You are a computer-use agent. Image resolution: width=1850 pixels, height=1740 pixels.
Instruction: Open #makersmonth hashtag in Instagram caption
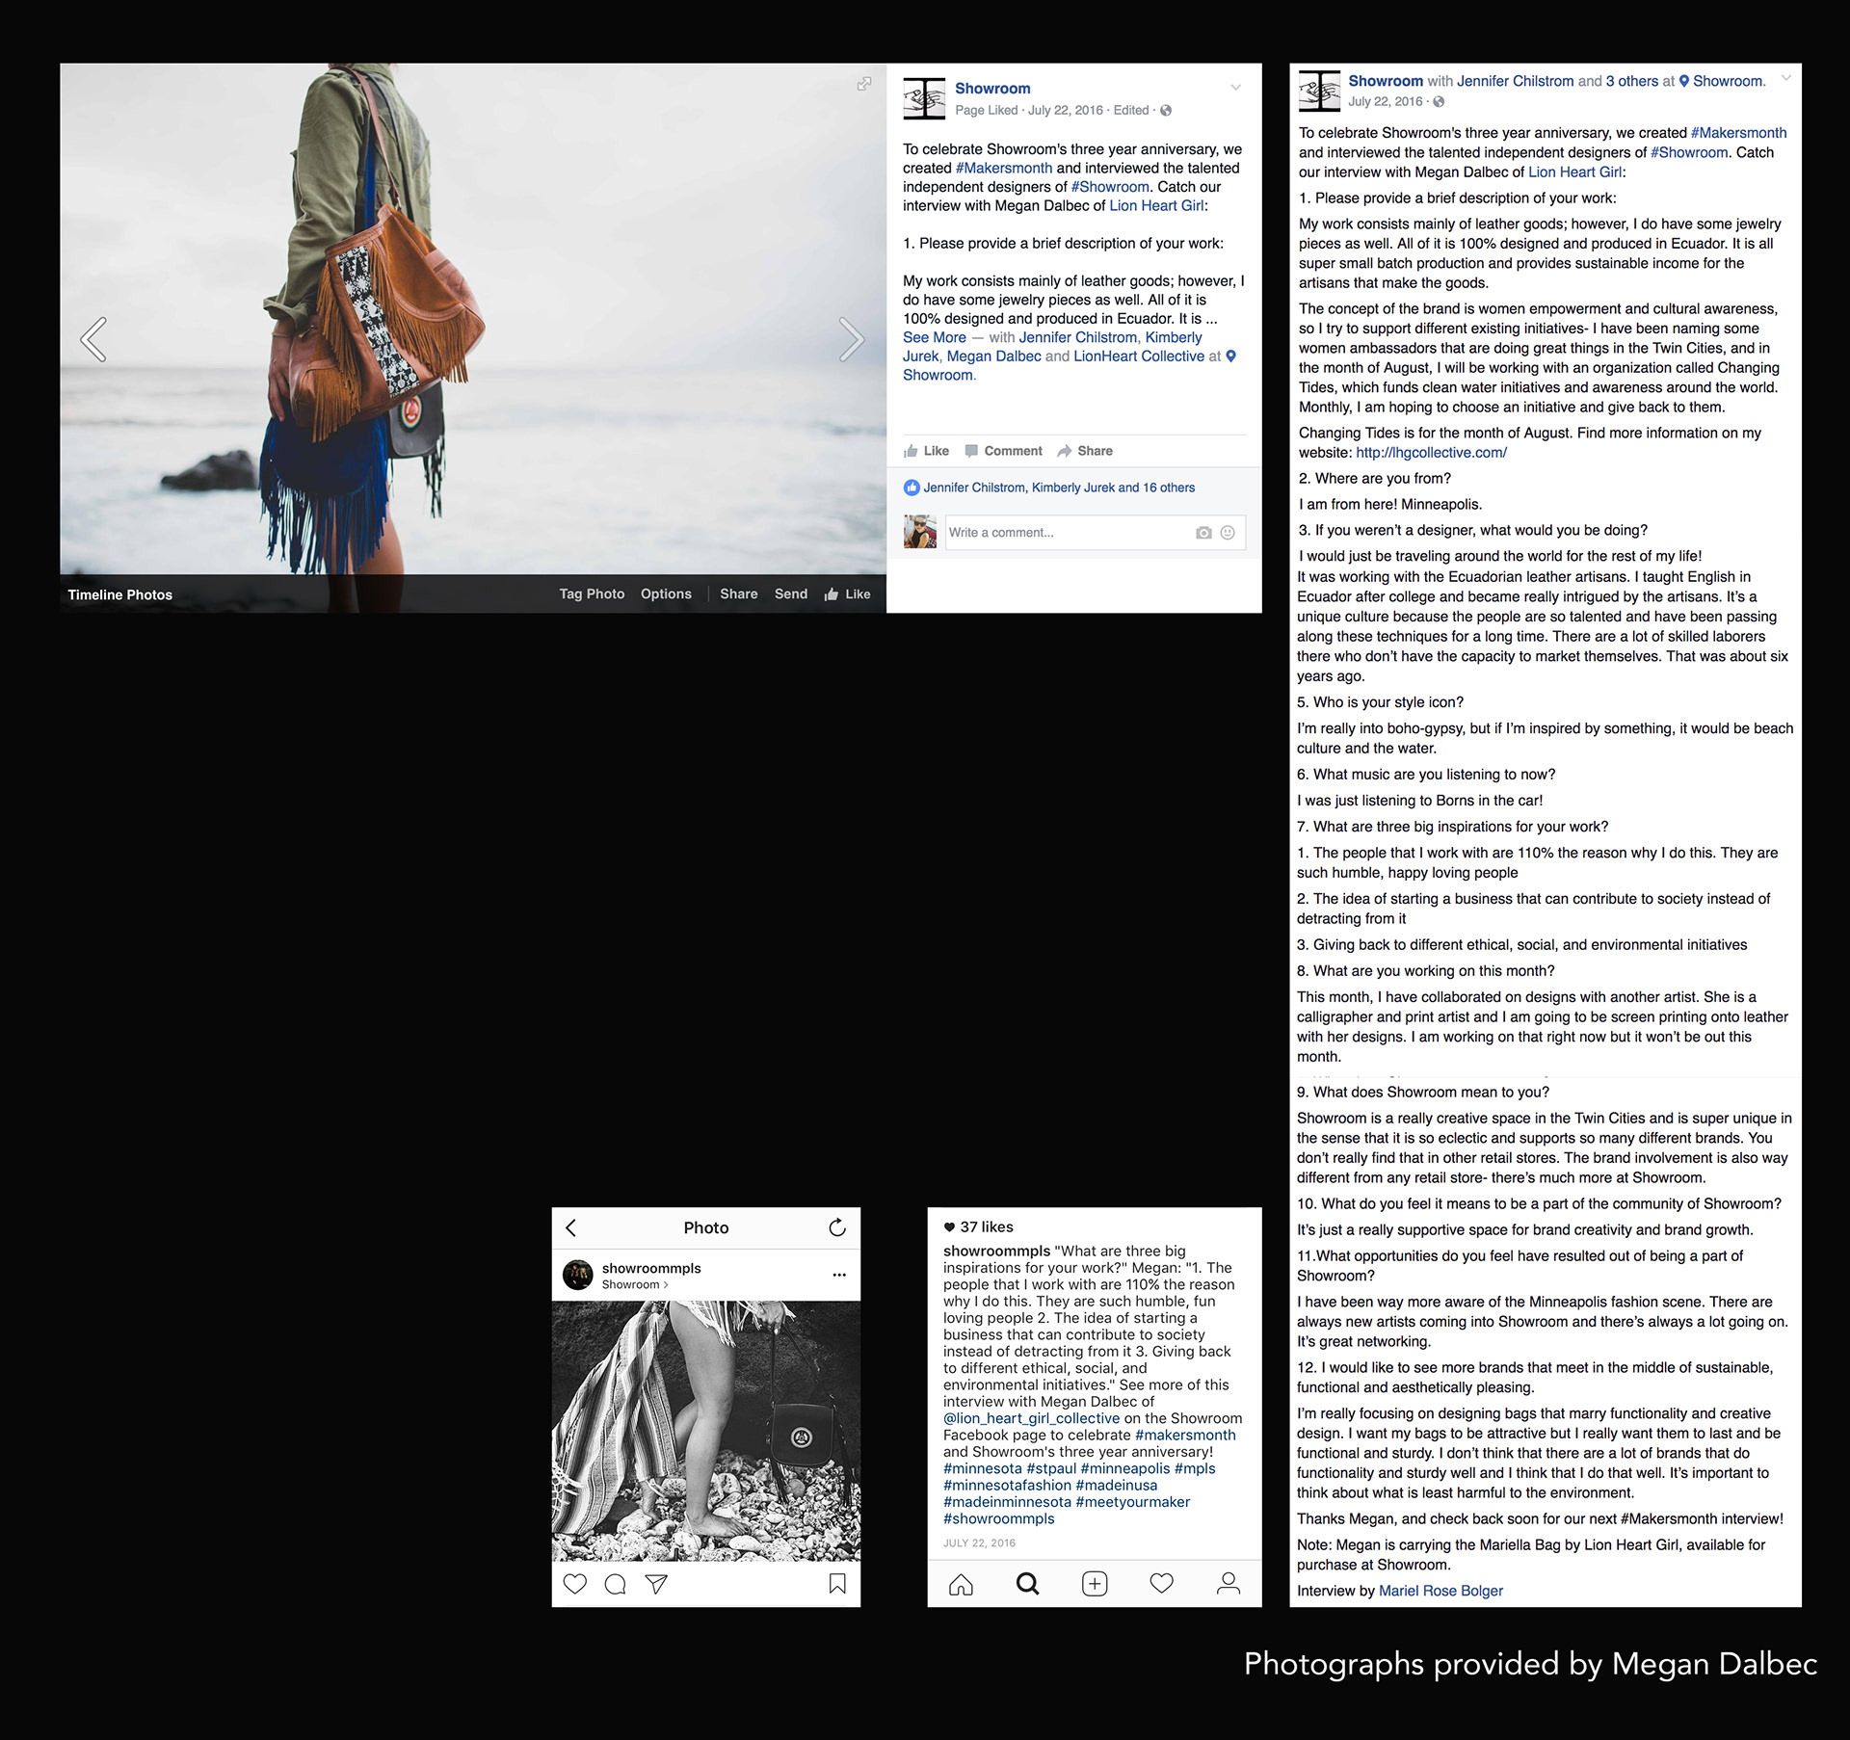(x=1185, y=1436)
